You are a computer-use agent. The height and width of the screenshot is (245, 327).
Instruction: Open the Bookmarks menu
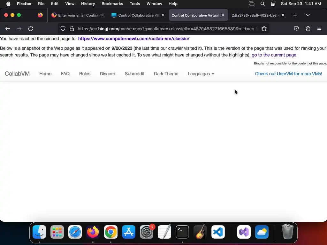[112, 4]
